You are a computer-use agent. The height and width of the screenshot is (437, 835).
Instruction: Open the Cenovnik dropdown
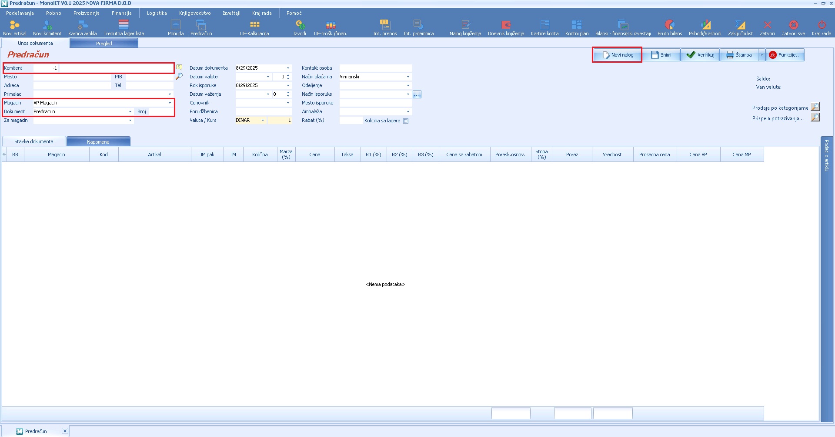coord(288,103)
